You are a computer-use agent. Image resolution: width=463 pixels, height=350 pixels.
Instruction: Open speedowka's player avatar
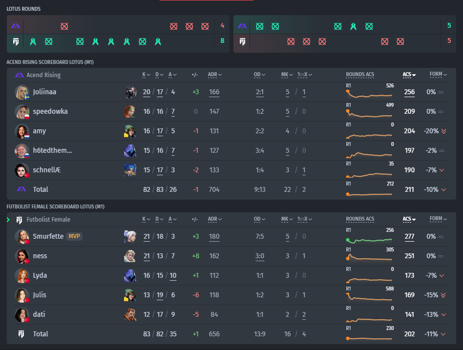click(x=22, y=112)
